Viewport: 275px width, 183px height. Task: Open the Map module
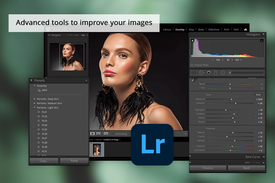click(x=191, y=30)
